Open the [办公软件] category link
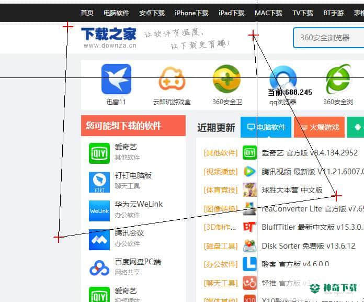Screen dimensions: 364x302 221,264
